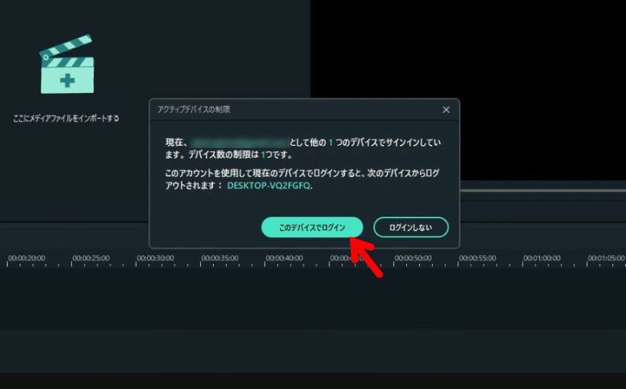Click the clapperboard media import icon

[x=67, y=64]
